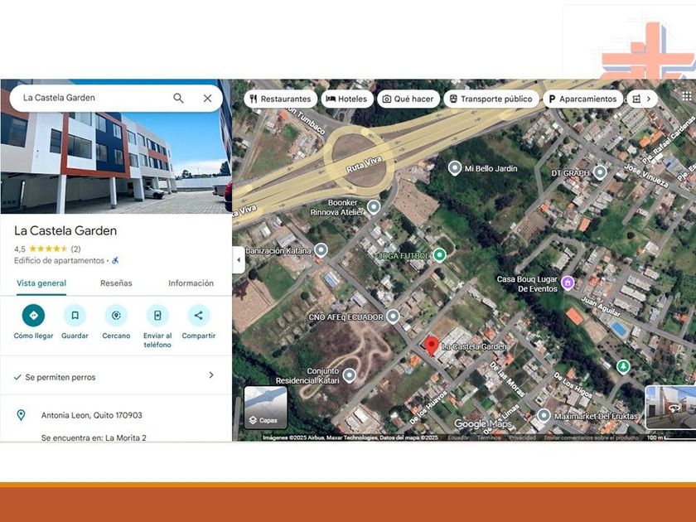
Task: Click the Boonker Rinnova Atelier marker
Action: click(x=374, y=207)
